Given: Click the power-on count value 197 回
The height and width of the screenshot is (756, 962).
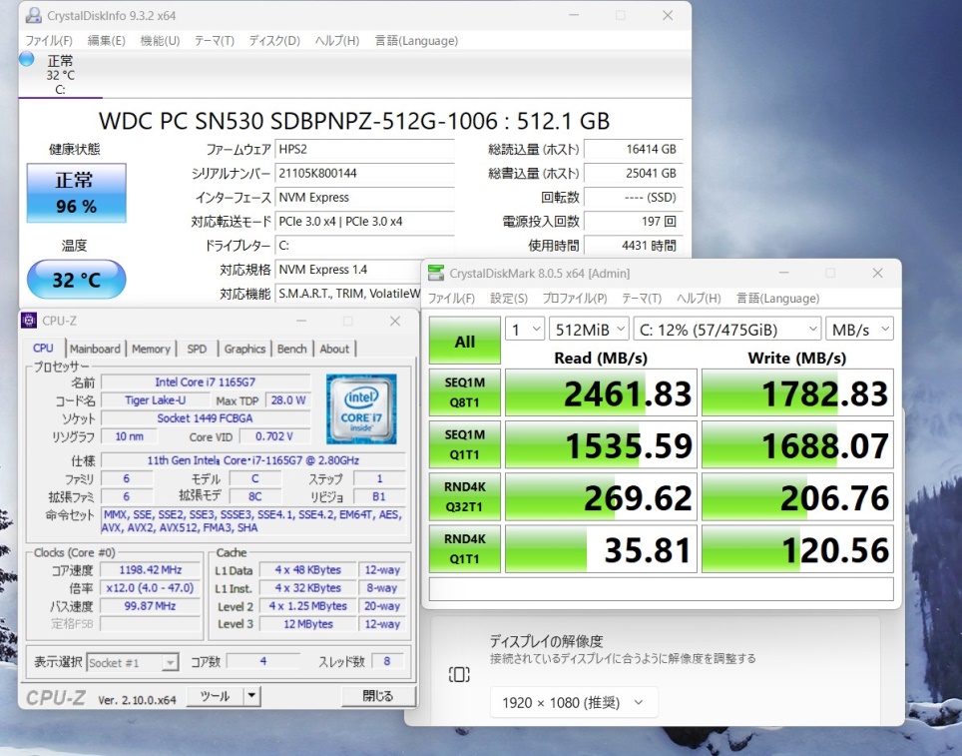Looking at the screenshot, I should tap(633, 221).
